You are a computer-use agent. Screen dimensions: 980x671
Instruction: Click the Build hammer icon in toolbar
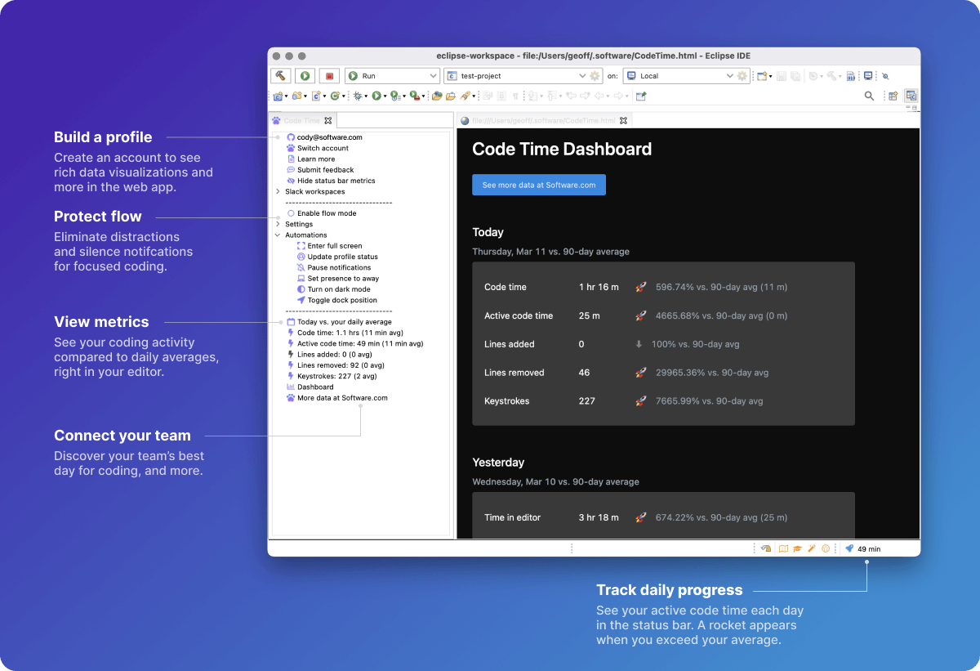pos(281,75)
